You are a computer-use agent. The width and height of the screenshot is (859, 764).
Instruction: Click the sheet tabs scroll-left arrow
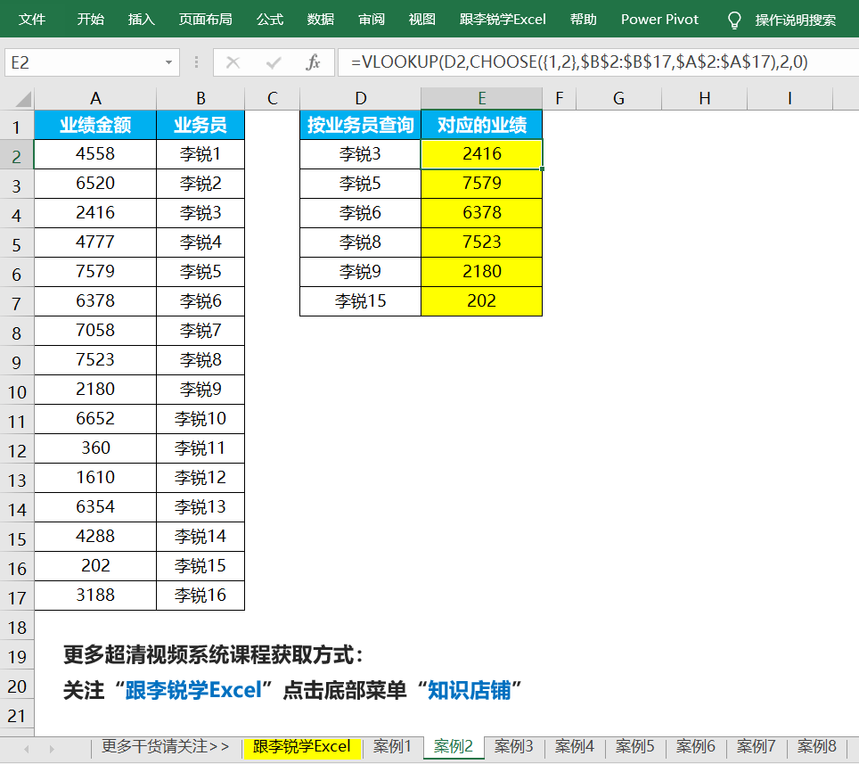[27, 748]
